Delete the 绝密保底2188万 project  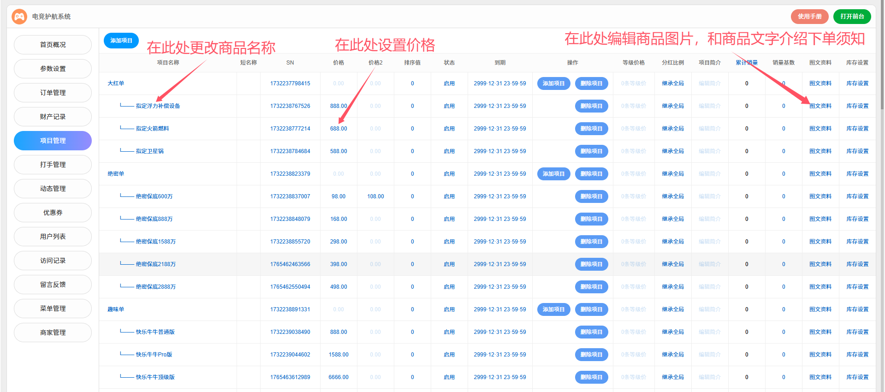click(591, 264)
